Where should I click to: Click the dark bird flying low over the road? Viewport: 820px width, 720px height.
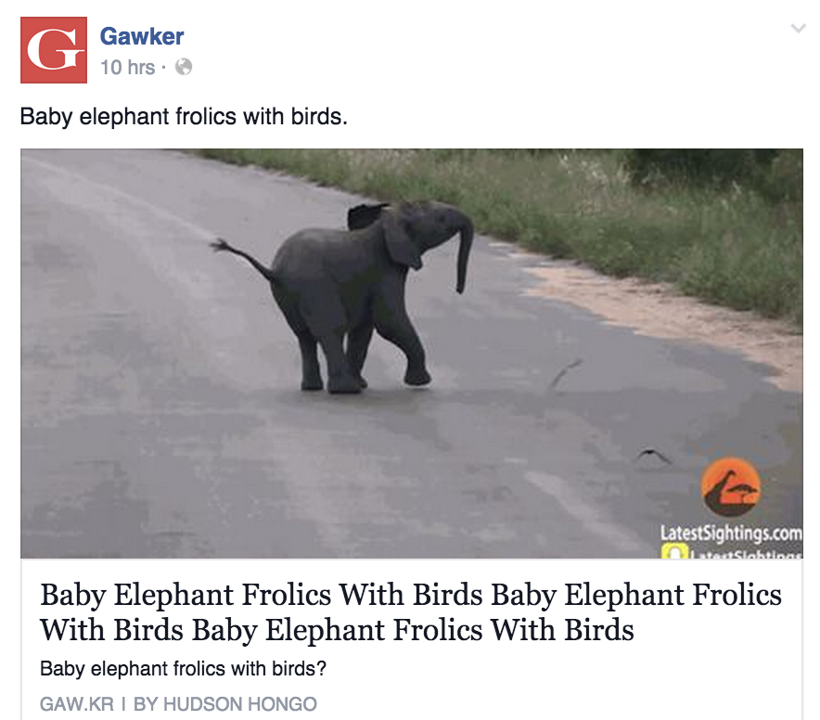tap(653, 456)
